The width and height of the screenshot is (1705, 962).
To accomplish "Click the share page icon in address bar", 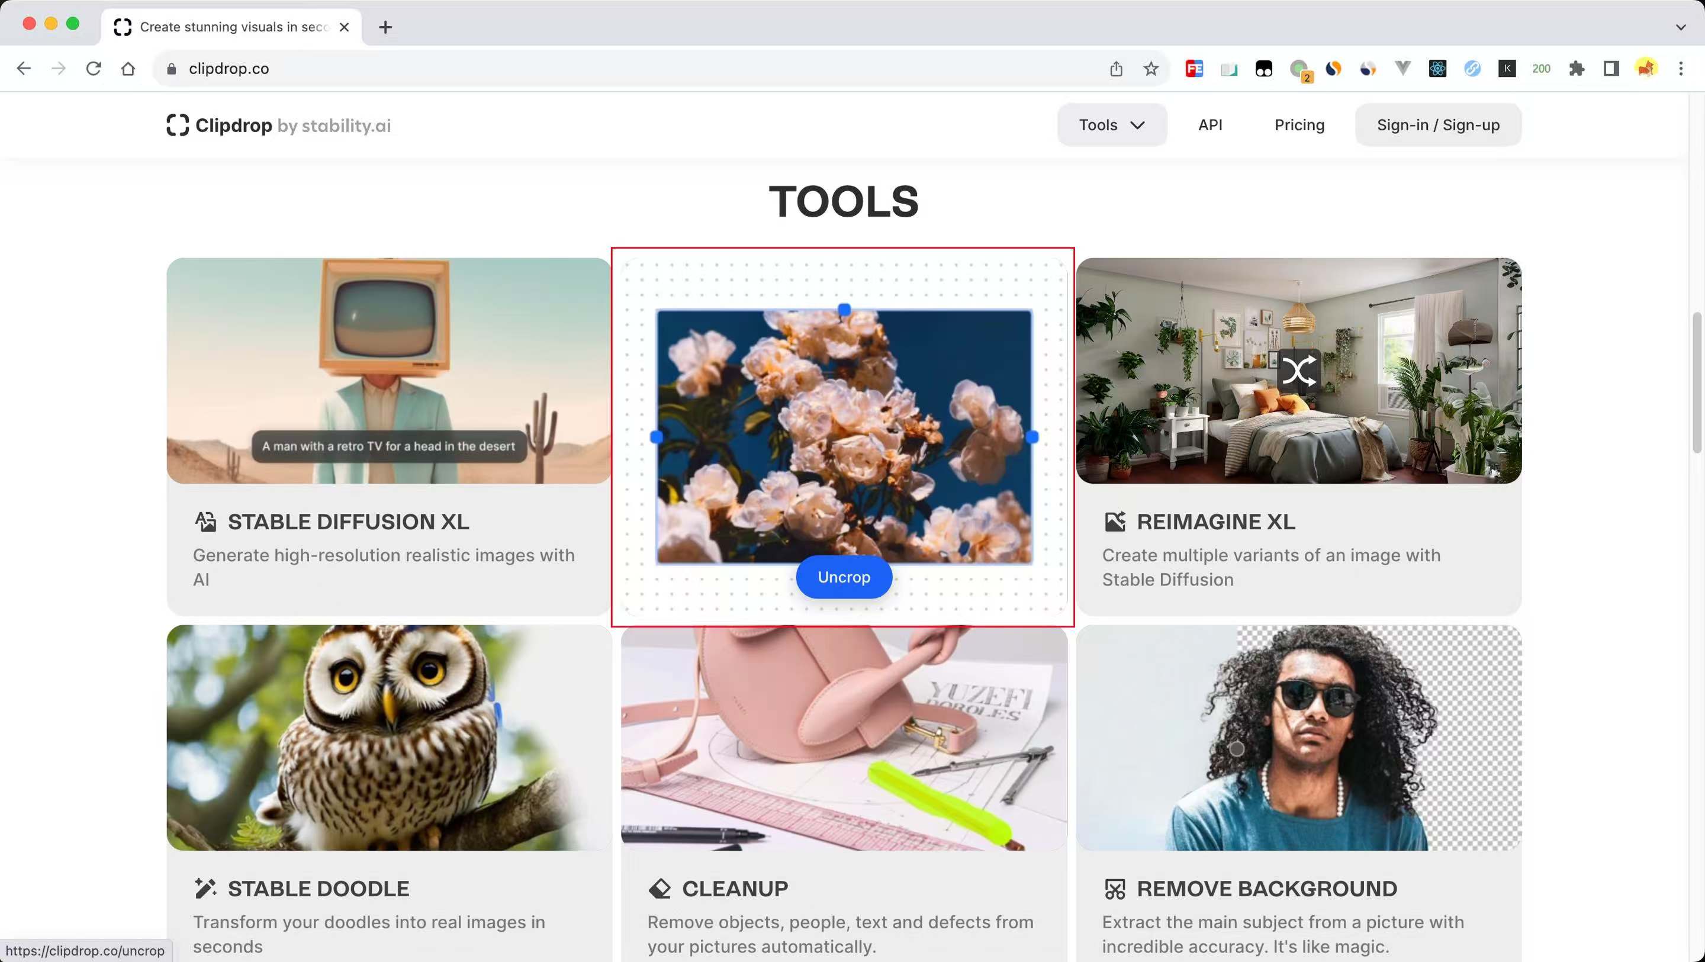I will pos(1116,68).
